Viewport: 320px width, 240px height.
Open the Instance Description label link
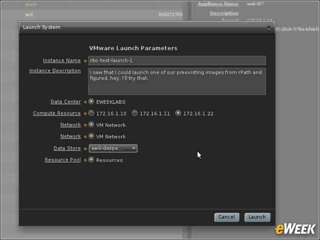tap(55, 71)
